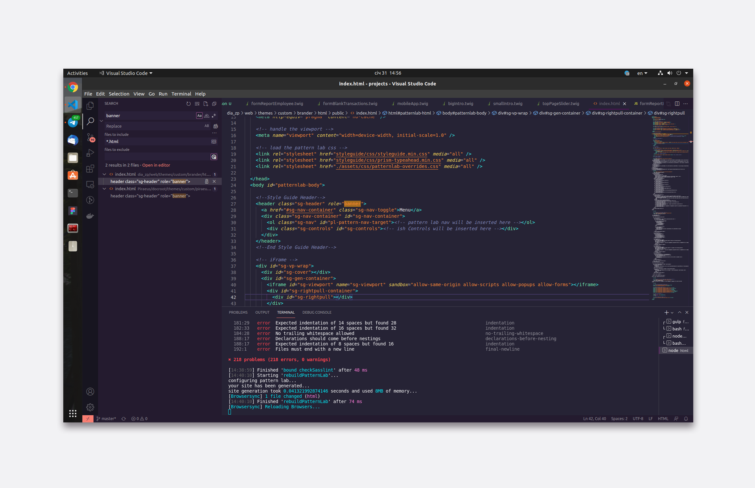The width and height of the screenshot is (755, 488).
Task: Toggle Match Case search option
Action: coord(199,115)
